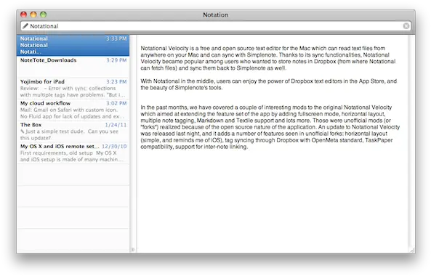Open the Yojimbo for iPad note
431x276 pixels.
73,88
